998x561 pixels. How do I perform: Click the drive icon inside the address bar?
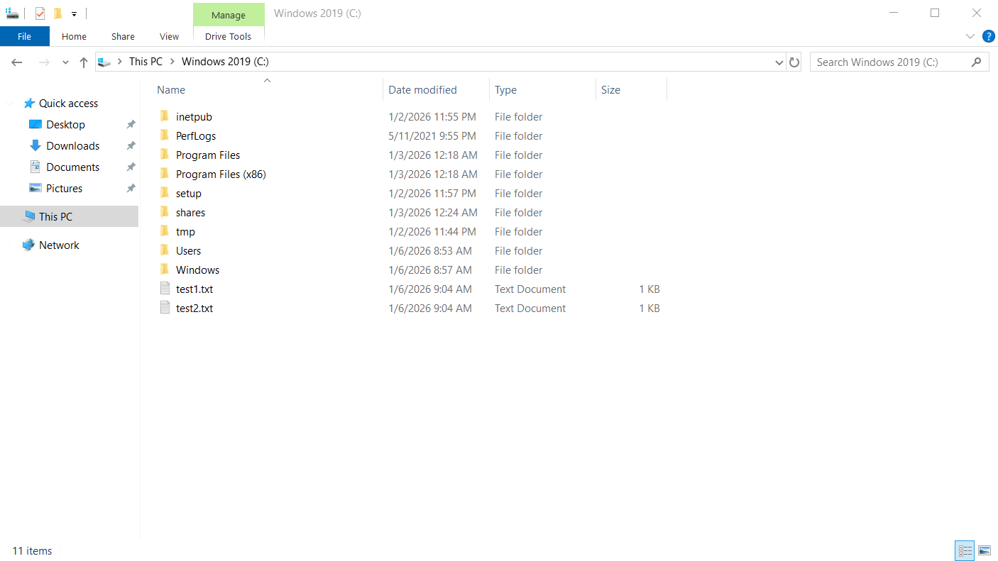pyautogui.click(x=104, y=62)
